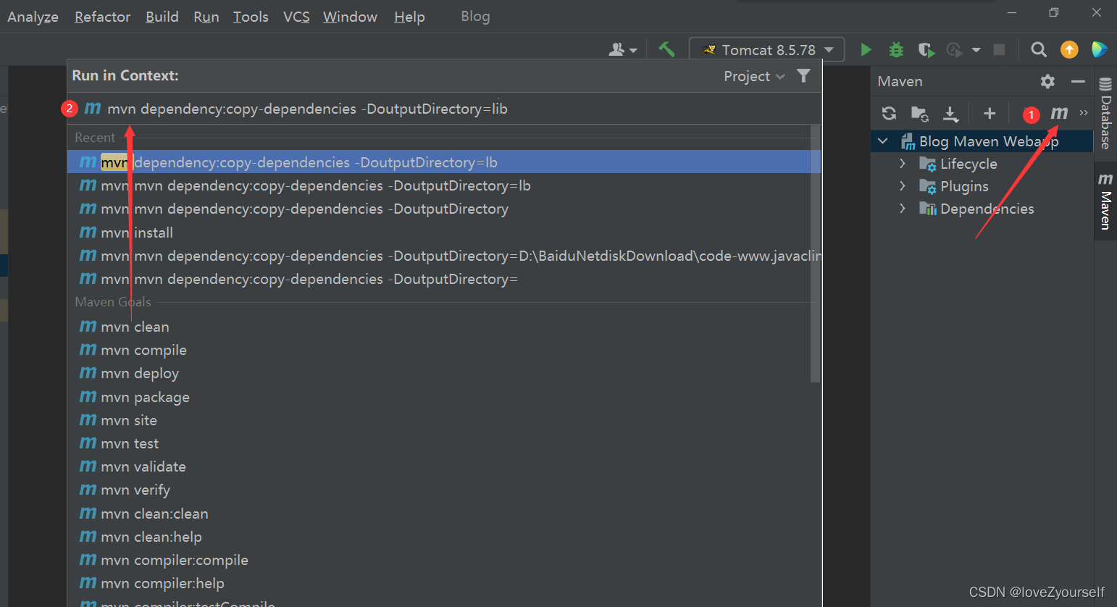The image size is (1117, 607).
Task: Open the Build menu
Action: click(162, 17)
